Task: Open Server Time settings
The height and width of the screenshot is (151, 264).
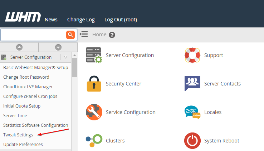Action: pyautogui.click(x=15, y=115)
